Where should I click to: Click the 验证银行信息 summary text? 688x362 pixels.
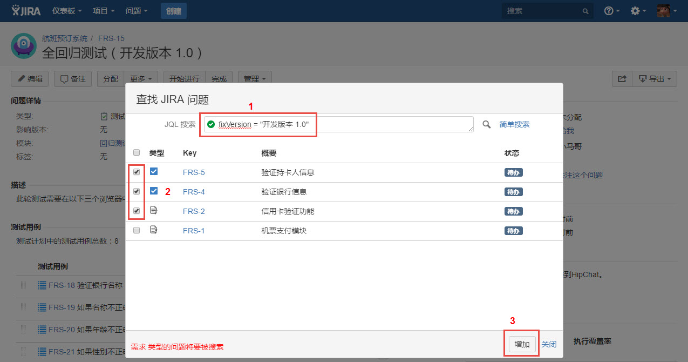284,192
